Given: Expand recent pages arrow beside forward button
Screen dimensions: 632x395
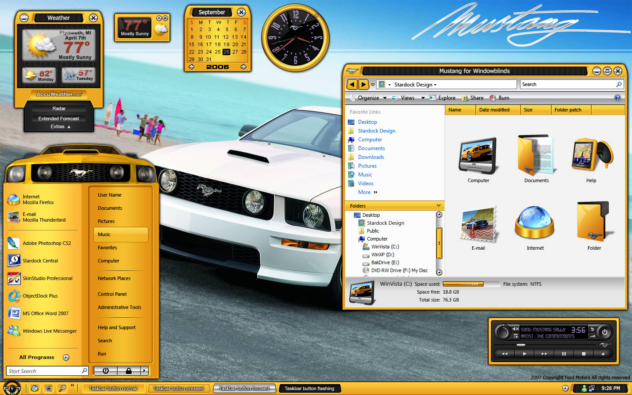Looking at the screenshot, I should (x=373, y=84).
